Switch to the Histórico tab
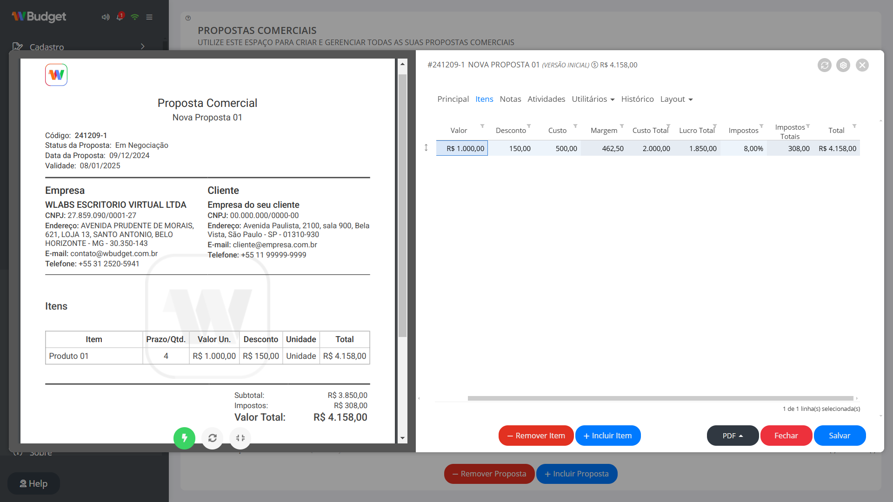This screenshot has height=502, width=893. click(x=637, y=99)
